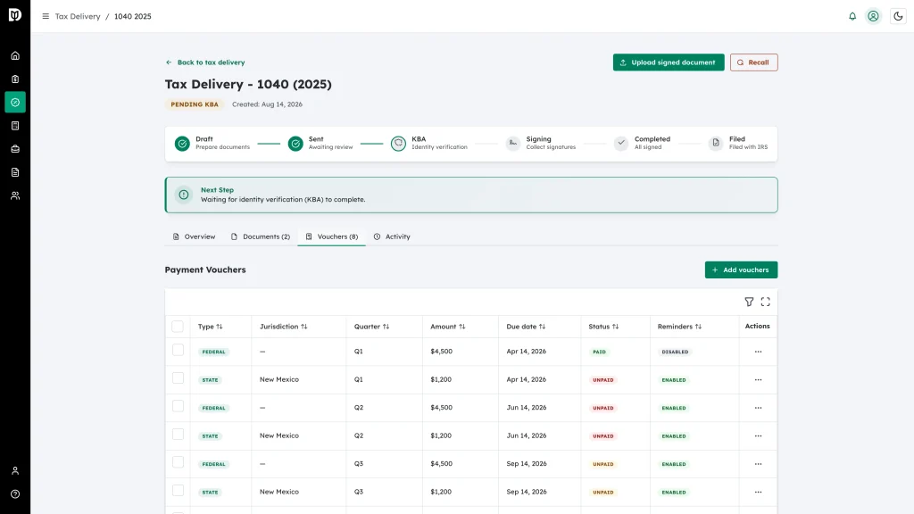Switch to Documents (2) tab
Viewport: 914px width, 514px height.
[x=261, y=236]
